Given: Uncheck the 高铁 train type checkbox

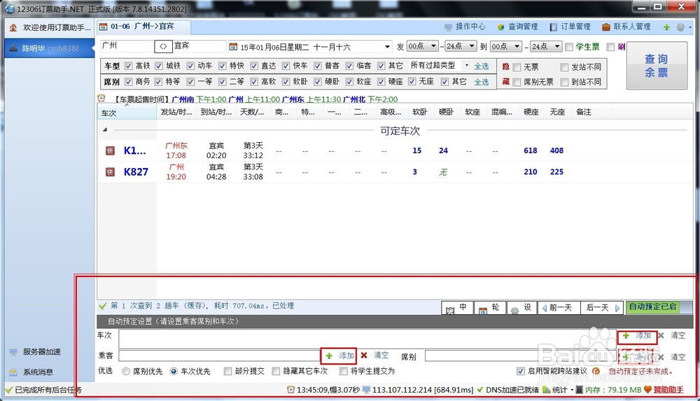Looking at the screenshot, I should click(129, 66).
